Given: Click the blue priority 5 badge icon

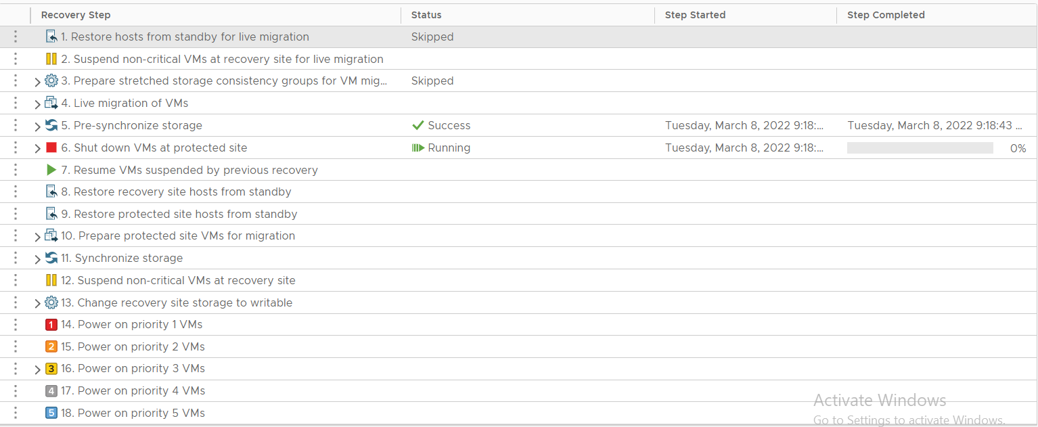Looking at the screenshot, I should click(51, 413).
